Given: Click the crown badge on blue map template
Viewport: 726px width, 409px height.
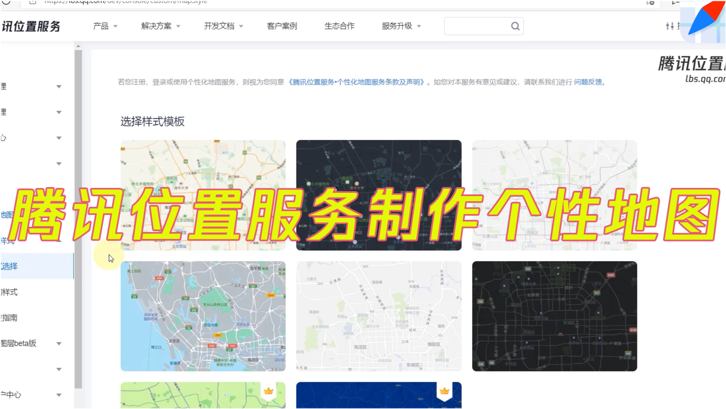Looking at the screenshot, I should click(x=444, y=391).
